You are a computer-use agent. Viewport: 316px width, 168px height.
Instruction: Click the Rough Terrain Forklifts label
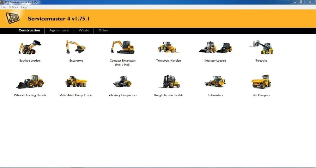coord(169,95)
